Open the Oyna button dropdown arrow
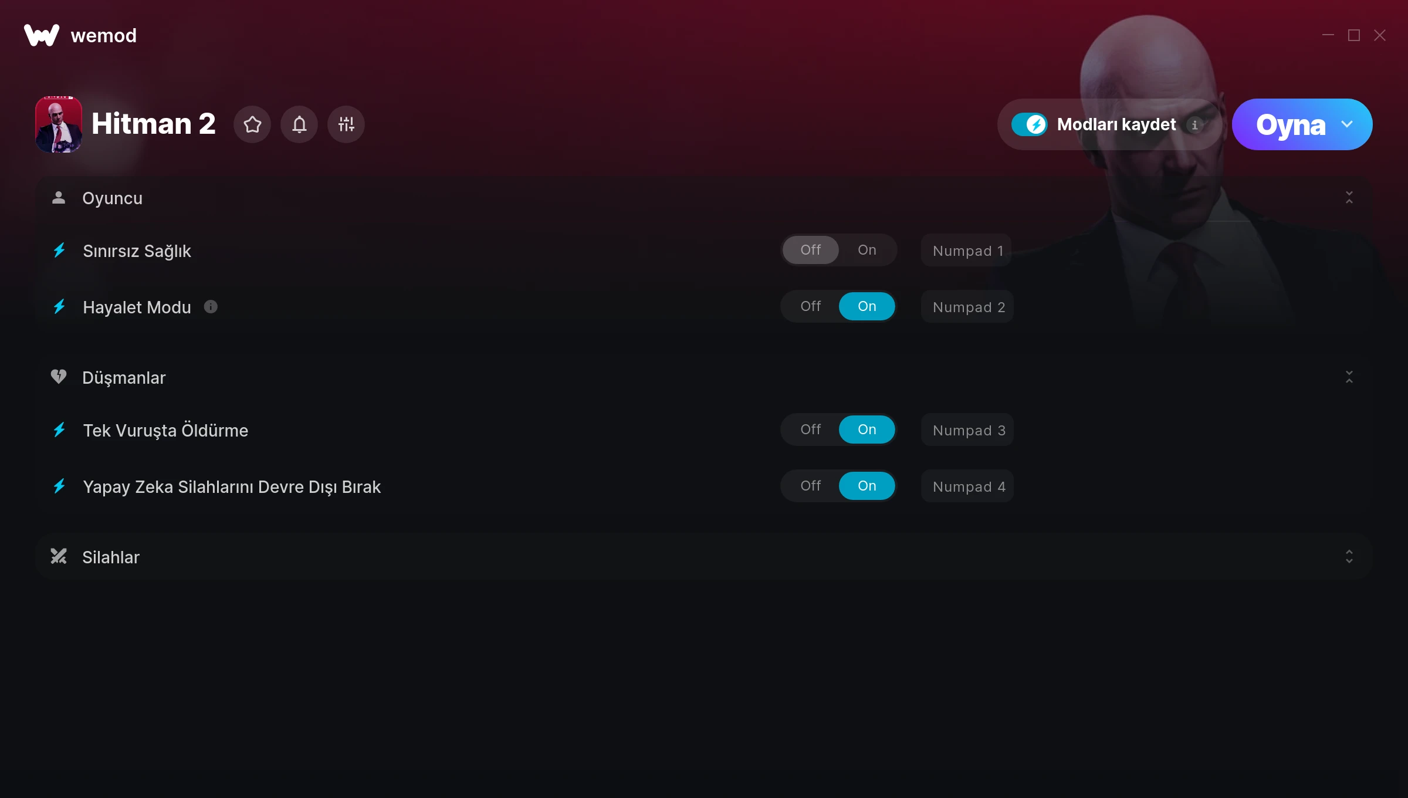The width and height of the screenshot is (1408, 798). (x=1347, y=124)
